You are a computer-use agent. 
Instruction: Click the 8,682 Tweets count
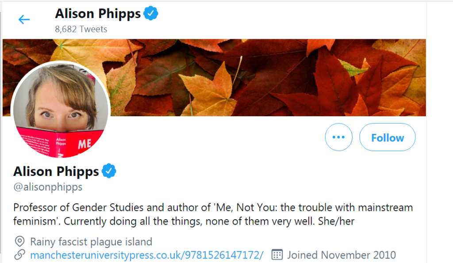click(x=81, y=29)
